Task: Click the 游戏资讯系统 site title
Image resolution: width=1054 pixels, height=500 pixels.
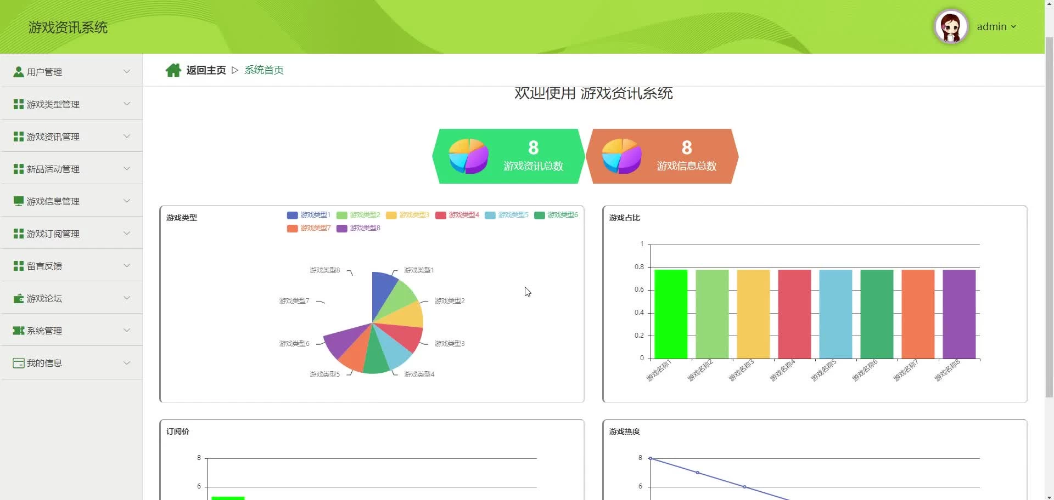Action: pyautogui.click(x=68, y=27)
